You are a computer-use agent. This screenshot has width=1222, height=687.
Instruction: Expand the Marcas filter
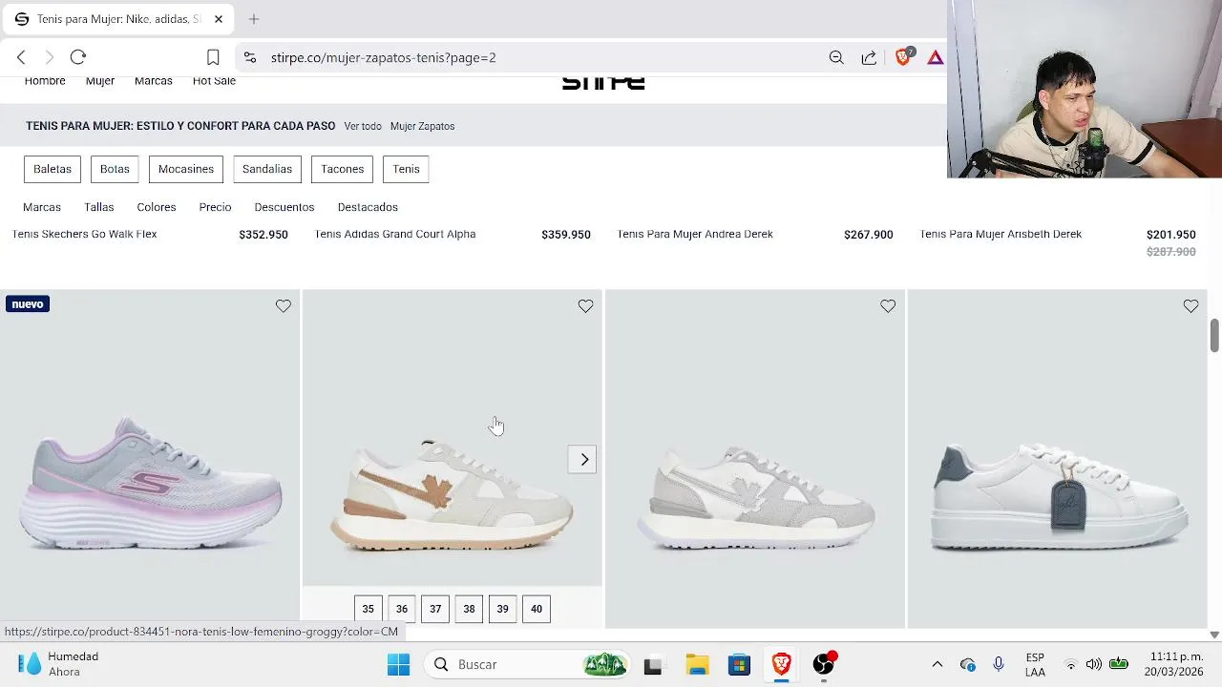(42, 207)
